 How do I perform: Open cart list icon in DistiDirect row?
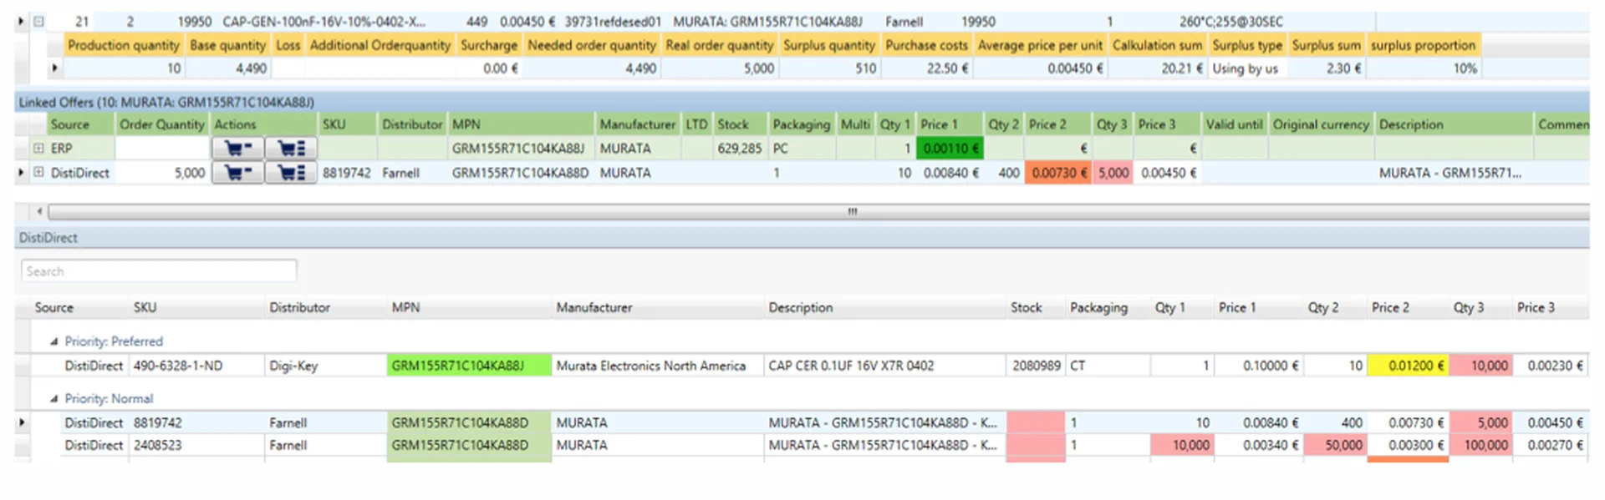coord(291,173)
